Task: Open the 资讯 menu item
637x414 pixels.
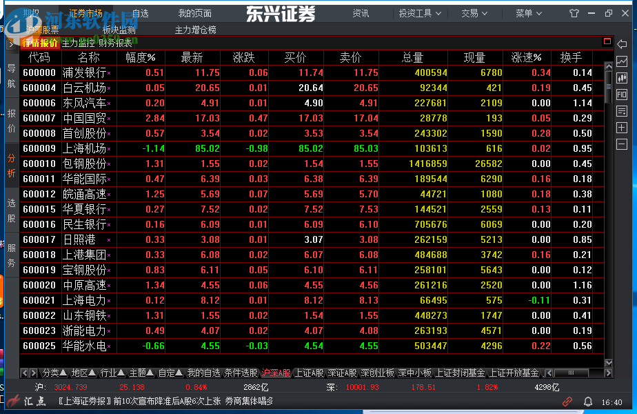Action: pos(361,13)
